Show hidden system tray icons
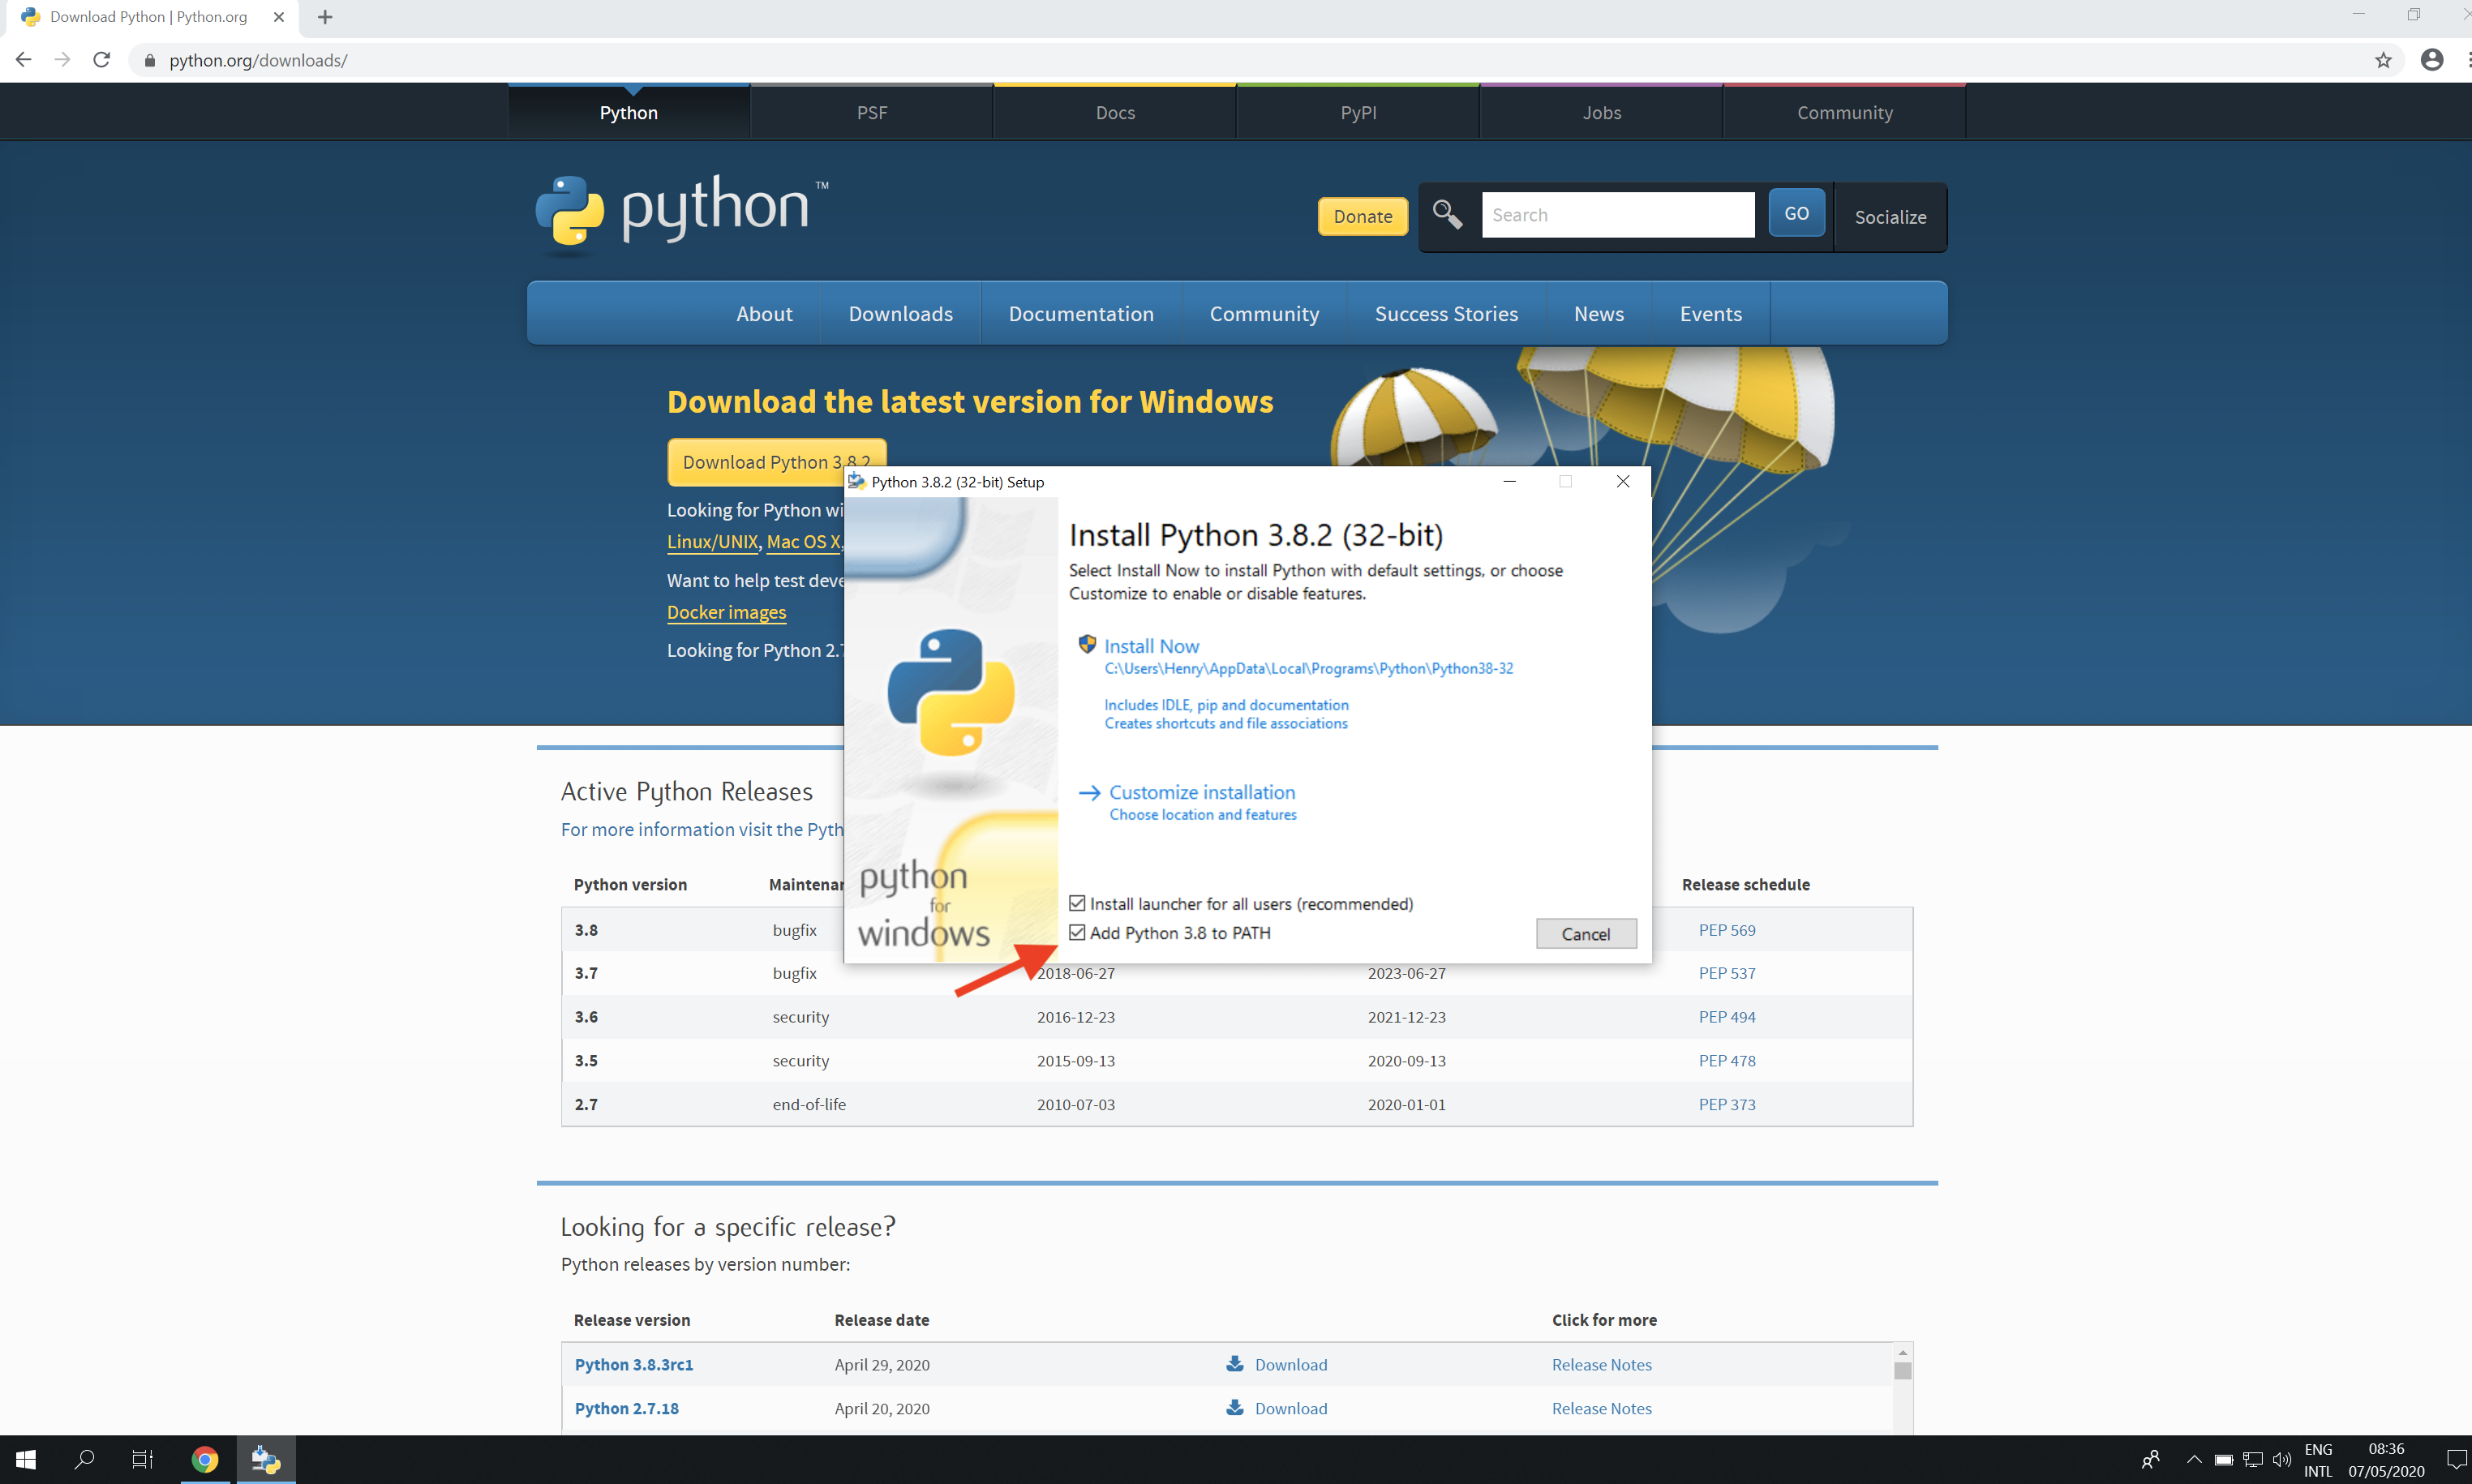2472x1484 pixels. coord(2194,1460)
